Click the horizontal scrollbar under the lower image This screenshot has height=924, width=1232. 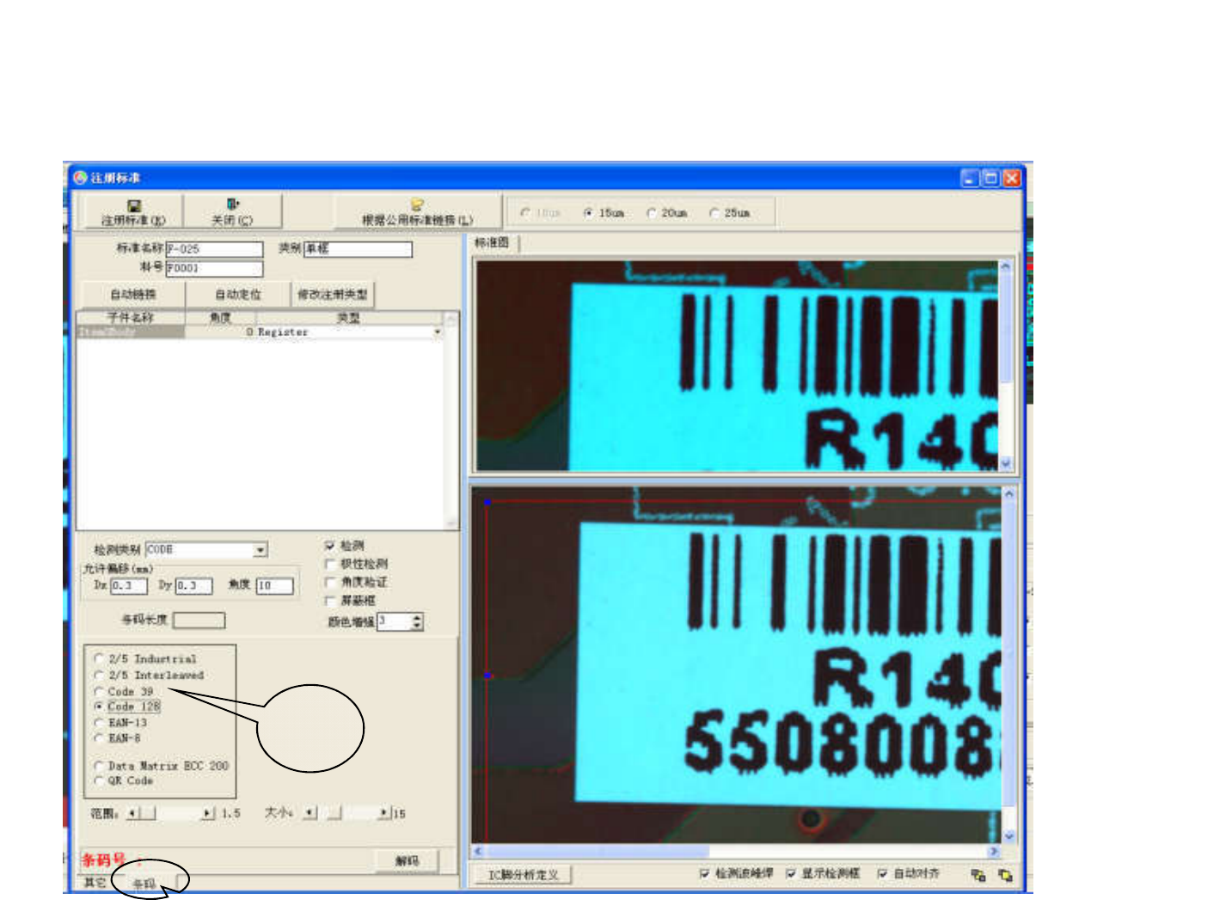coord(737,851)
